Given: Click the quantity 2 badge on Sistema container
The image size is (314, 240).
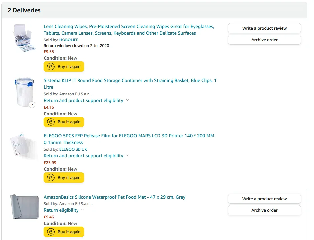Looking at the screenshot, I should coord(32,105).
